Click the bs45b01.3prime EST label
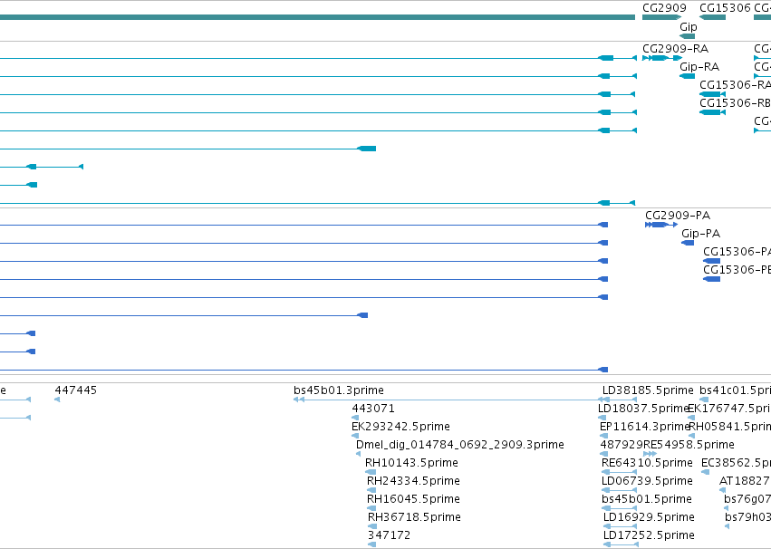This screenshot has height=549, width=771. pyautogui.click(x=338, y=390)
